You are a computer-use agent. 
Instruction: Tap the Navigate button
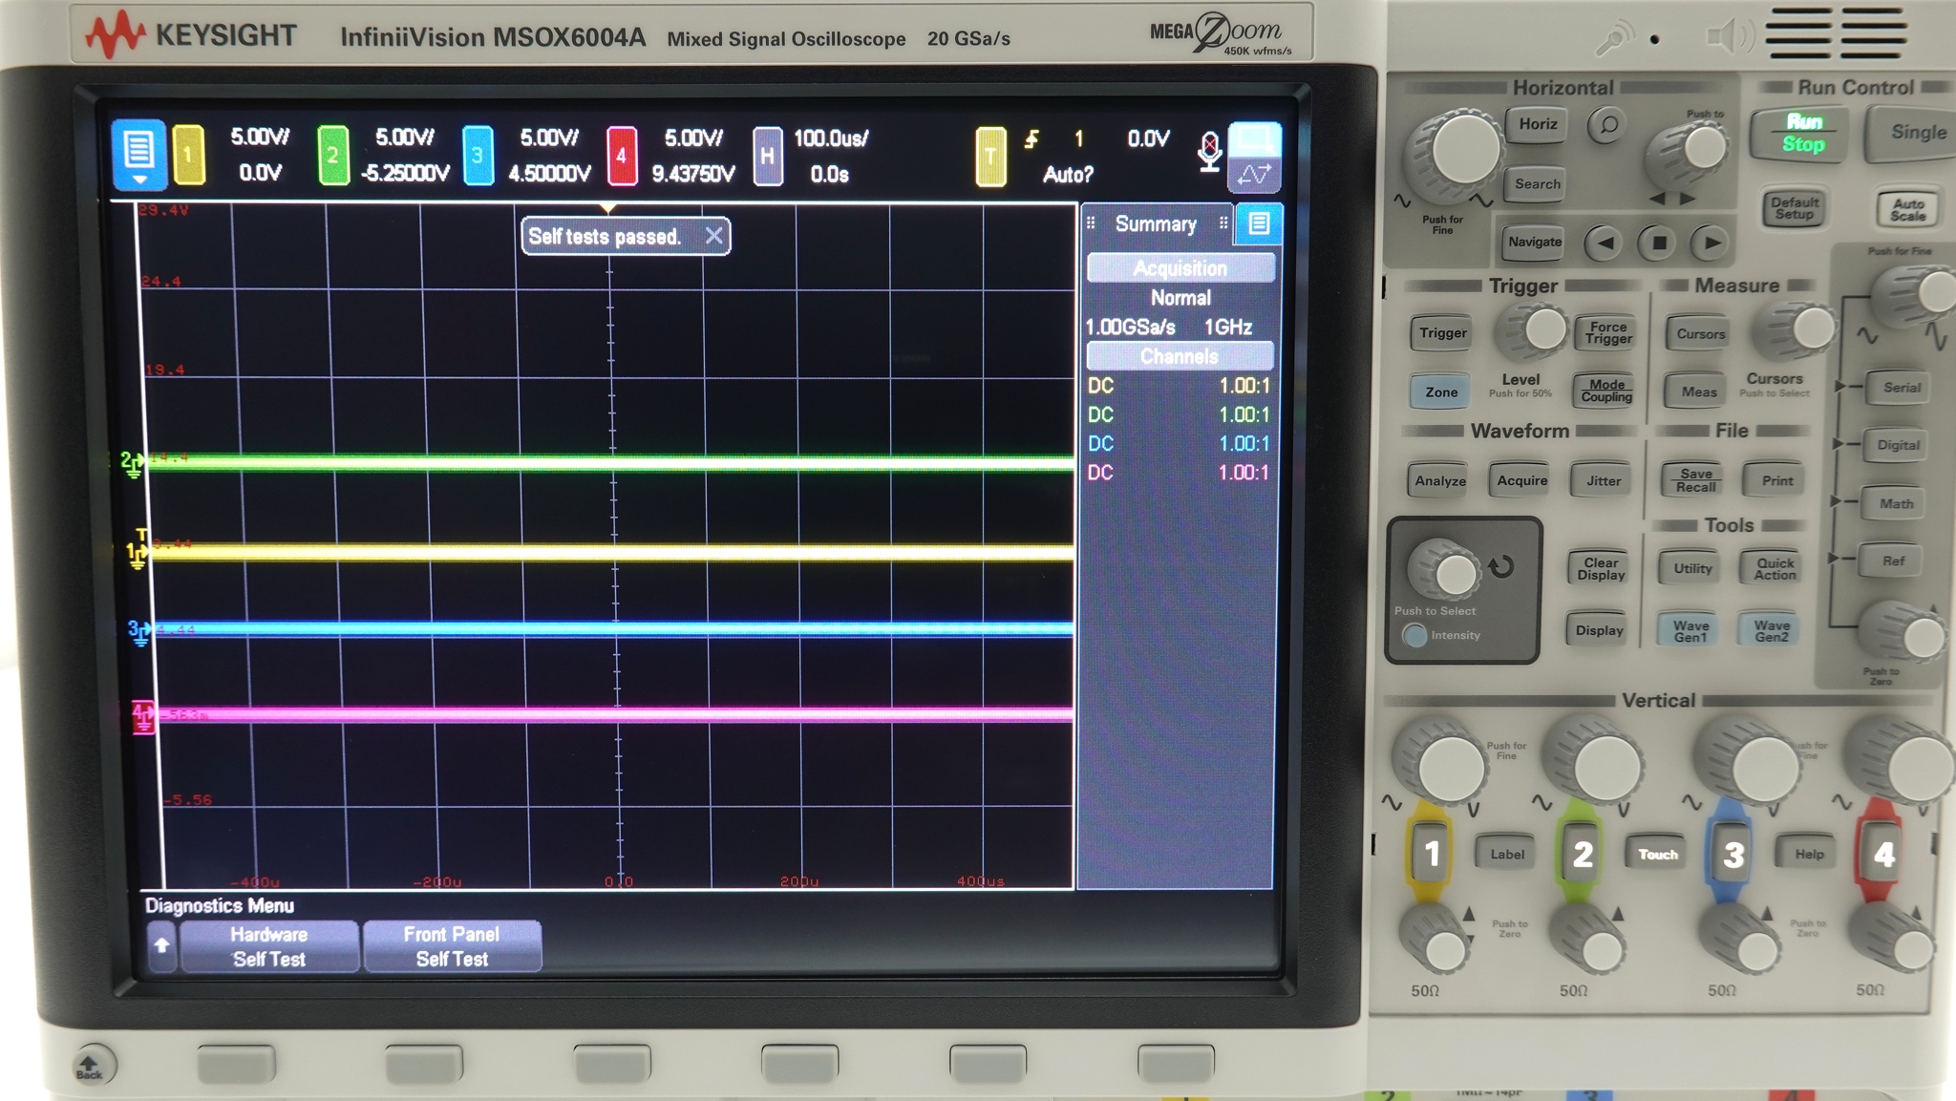click(x=1534, y=242)
